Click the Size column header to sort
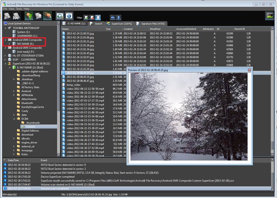Image resolution: width=277 pixels, height=198 pixels. pos(109,29)
